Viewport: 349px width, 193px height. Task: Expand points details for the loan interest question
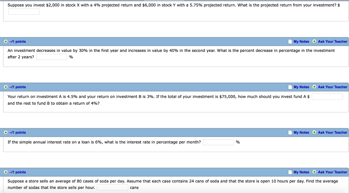(6, 132)
